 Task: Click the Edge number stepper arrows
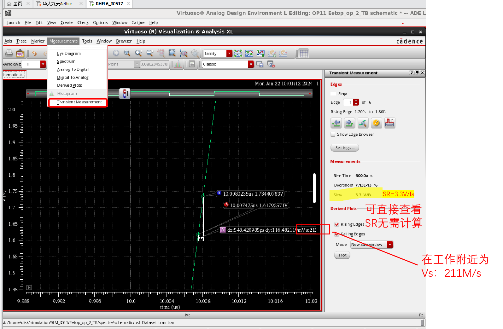click(x=356, y=102)
